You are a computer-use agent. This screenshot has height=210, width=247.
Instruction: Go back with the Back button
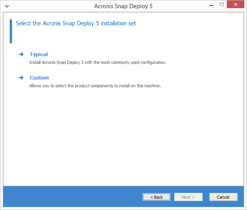click(156, 197)
